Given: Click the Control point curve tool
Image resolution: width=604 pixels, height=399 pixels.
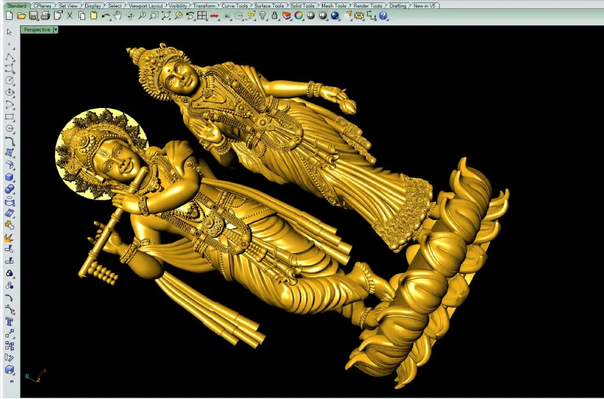Looking at the screenshot, I should point(9,69).
